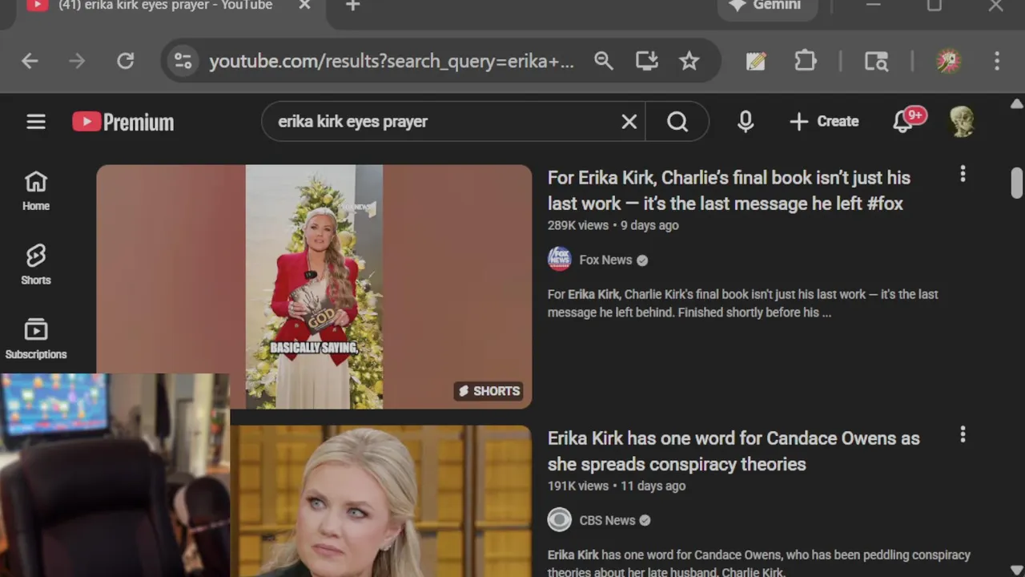
Task: Click the address bar URL
Action: pos(392,62)
